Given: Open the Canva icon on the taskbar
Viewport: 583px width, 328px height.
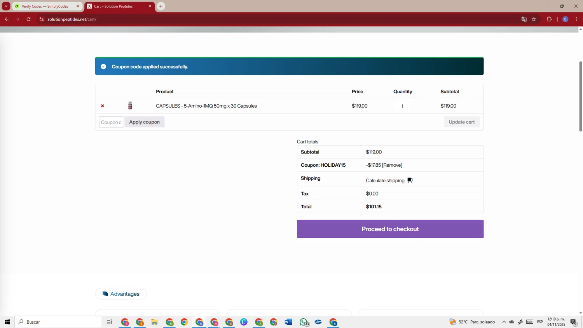Looking at the screenshot, I should 244,322.
